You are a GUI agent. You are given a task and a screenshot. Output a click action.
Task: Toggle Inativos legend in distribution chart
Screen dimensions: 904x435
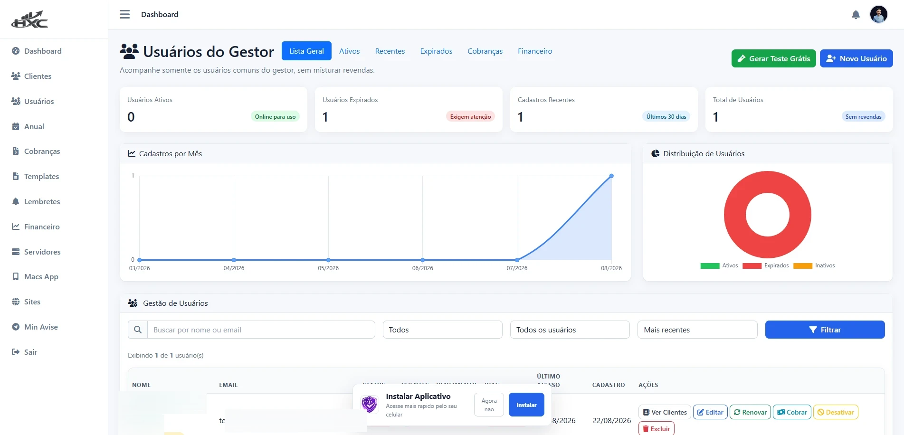(814, 265)
